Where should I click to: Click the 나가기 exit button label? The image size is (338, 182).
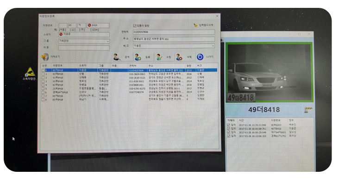210,57
